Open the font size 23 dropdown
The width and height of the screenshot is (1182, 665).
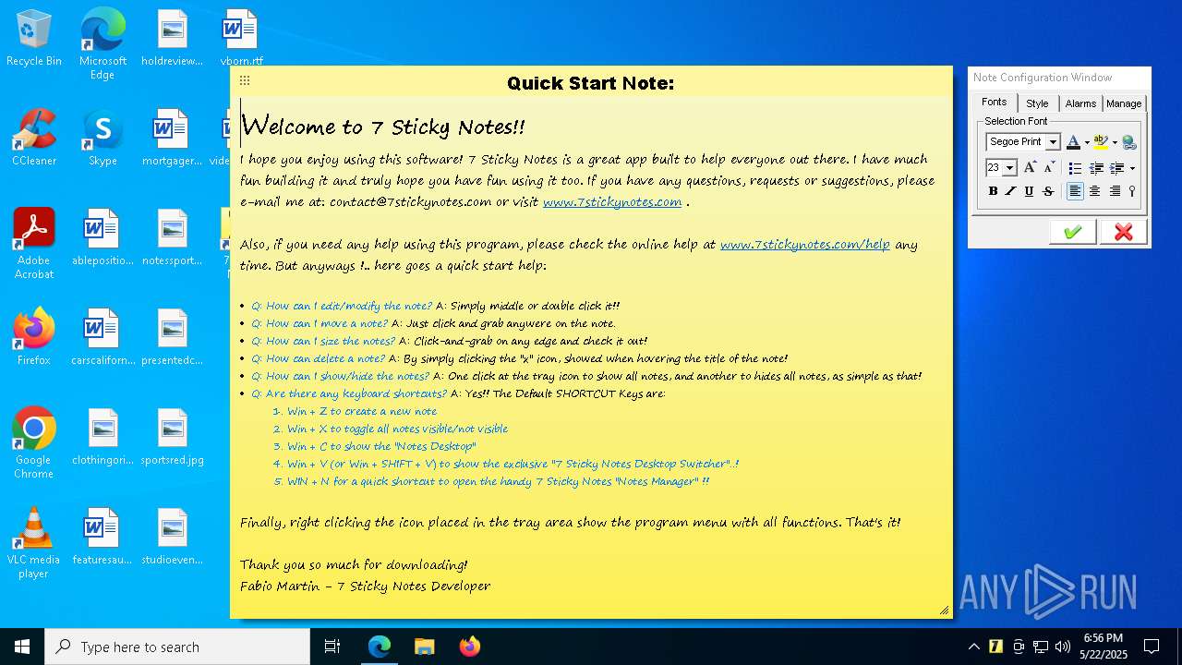coord(1009,168)
